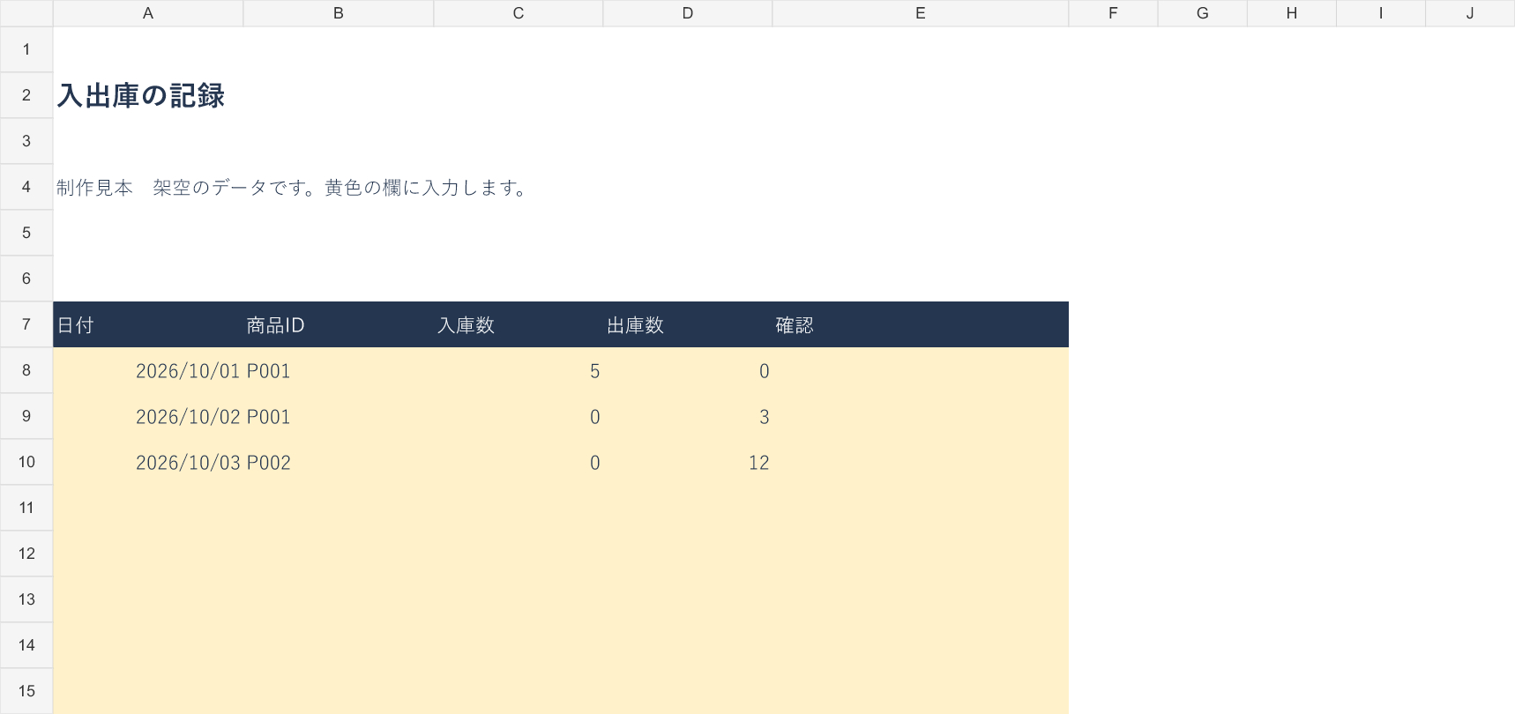Screen dimensions: 1515x714
Task: Select the P002 product ID cell
Action: 339,462
